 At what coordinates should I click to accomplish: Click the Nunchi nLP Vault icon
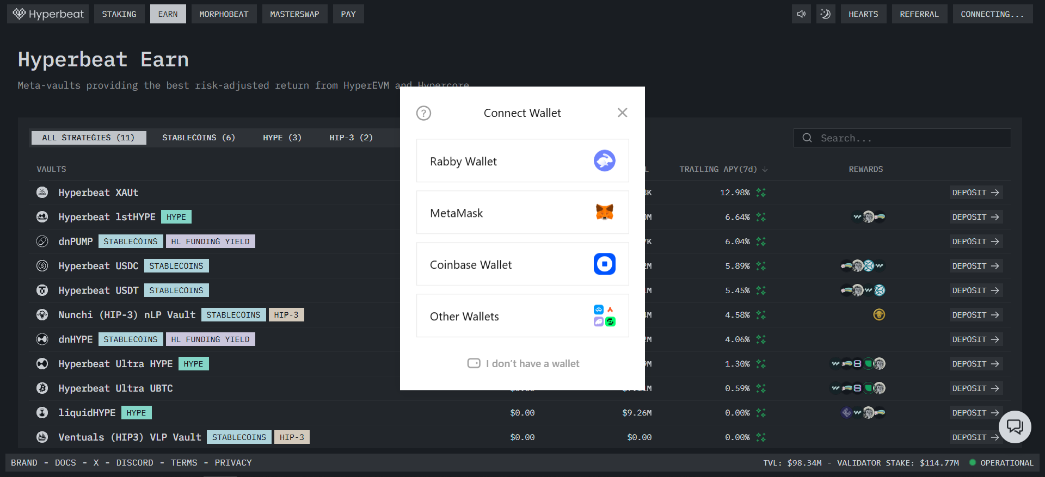pyautogui.click(x=42, y=314)
